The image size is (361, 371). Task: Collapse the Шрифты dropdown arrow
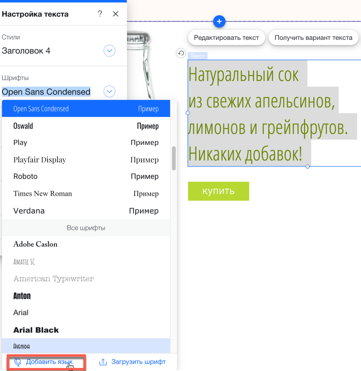pos(109,92)
